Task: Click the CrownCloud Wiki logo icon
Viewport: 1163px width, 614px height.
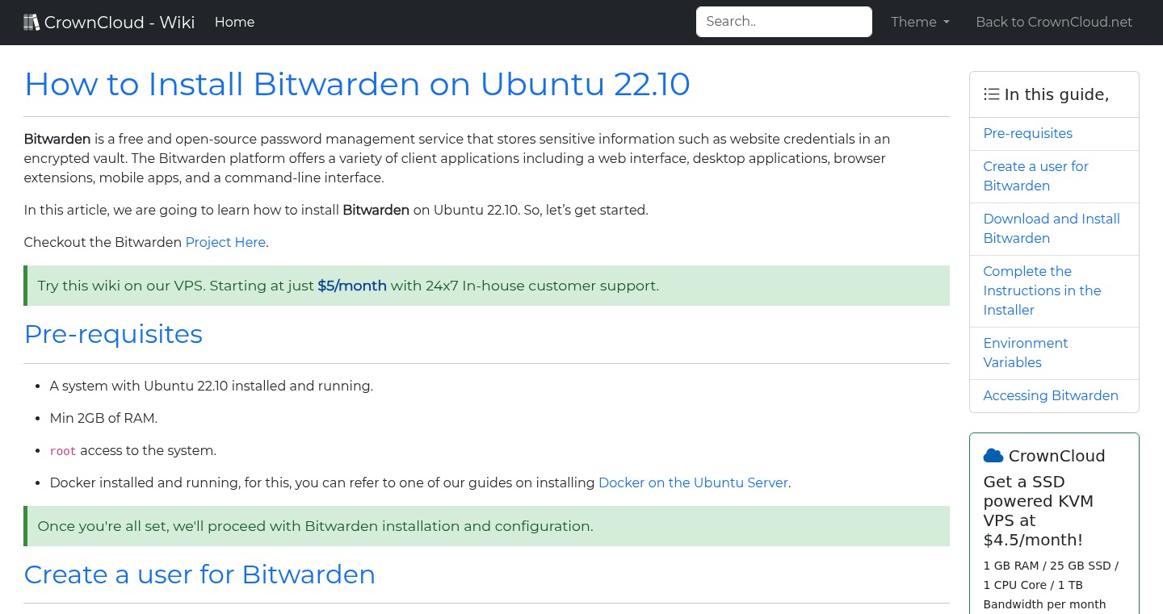Action: tap(32, 21)
